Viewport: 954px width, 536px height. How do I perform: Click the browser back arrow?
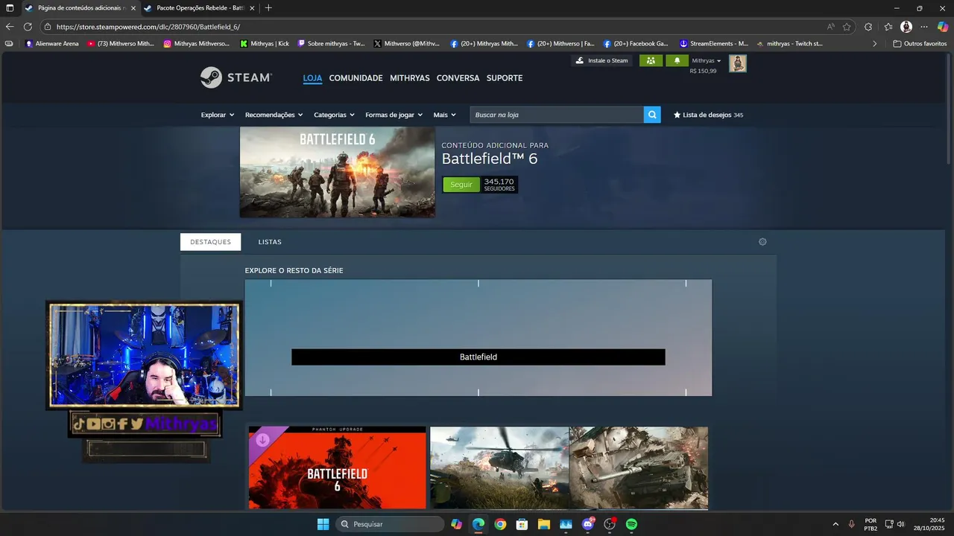coord(10,27)
